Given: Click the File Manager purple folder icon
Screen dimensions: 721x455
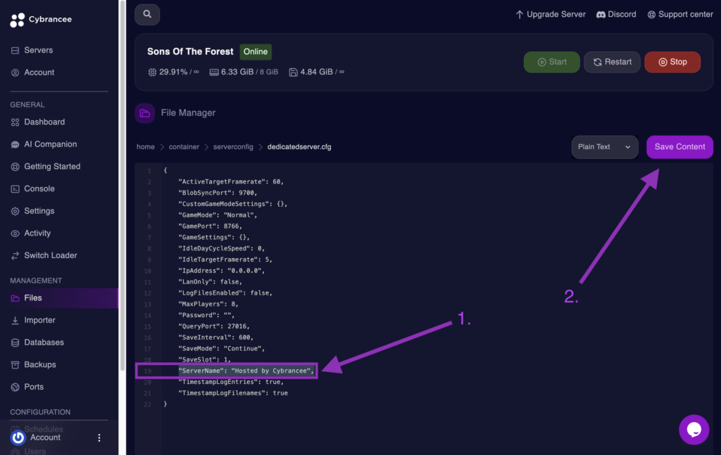Looking at the screenshot, I should coord(144,113).
